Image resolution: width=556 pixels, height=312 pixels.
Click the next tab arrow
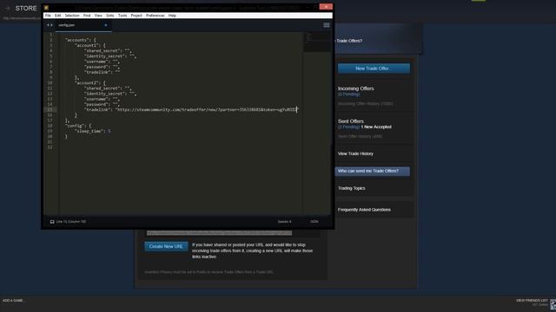pyautogui.click(x=52, y=25)
